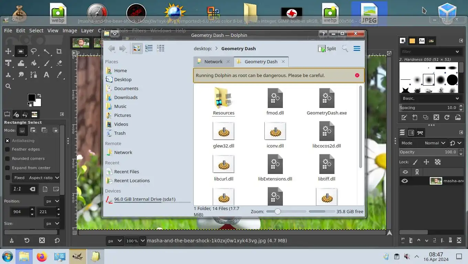Toggle the Antialiasing checkbox
The height and width of the screenshot is (264, 468).
(x=7, y=141)
